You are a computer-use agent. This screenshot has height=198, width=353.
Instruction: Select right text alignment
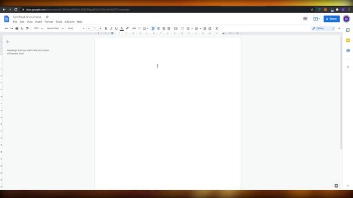pos(164,29)
